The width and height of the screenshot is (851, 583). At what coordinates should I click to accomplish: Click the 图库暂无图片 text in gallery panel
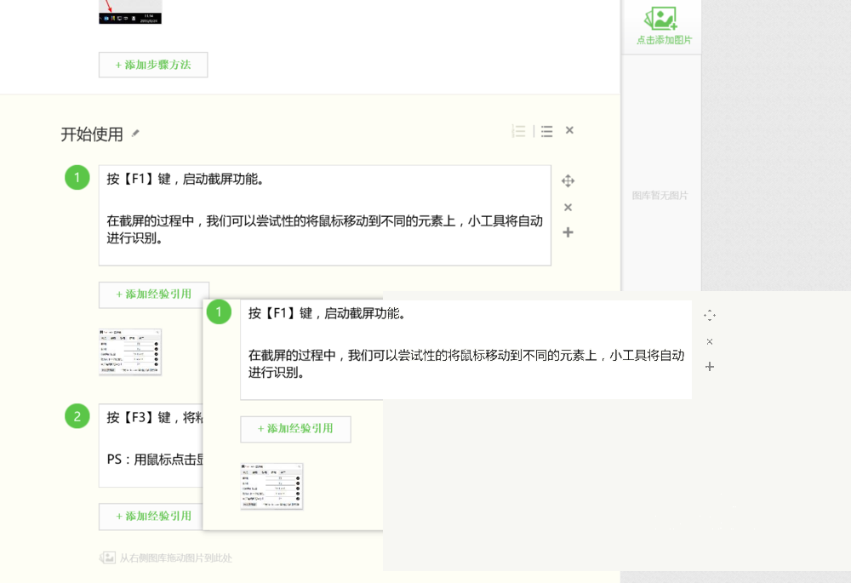(x=660, y=196)
